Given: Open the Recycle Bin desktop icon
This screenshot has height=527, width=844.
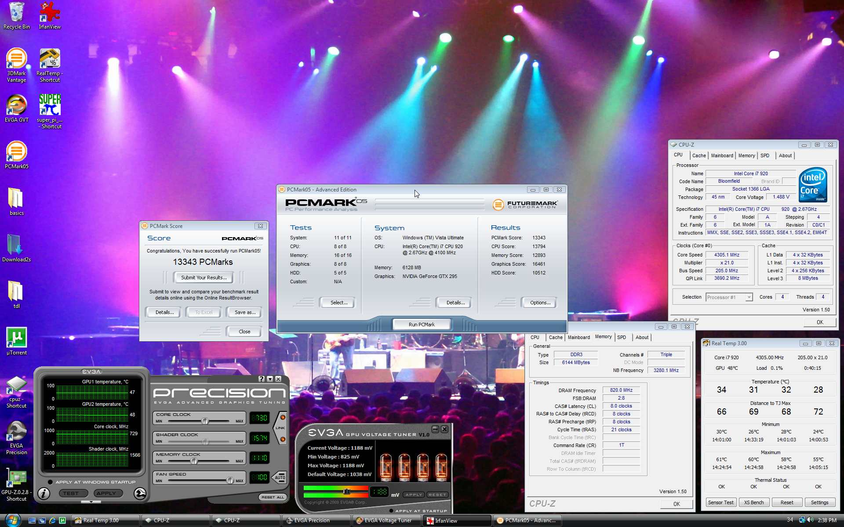Looking at the screenshot, I should coord(16,16).
